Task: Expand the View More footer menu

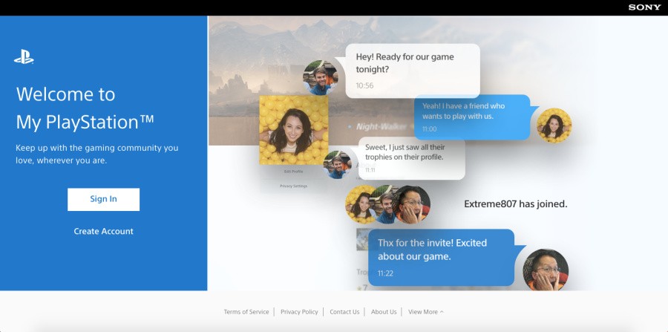Action: click(x=425, y=311)
